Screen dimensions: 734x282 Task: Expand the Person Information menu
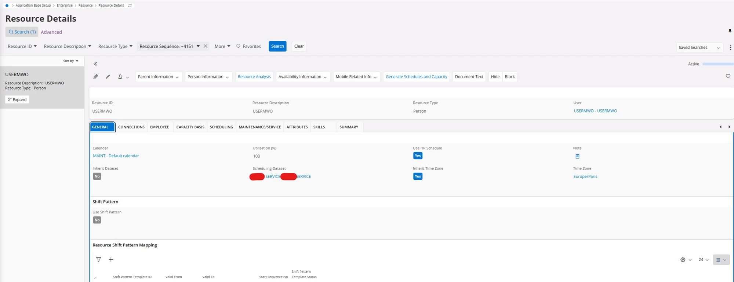[x=208, y=77]
